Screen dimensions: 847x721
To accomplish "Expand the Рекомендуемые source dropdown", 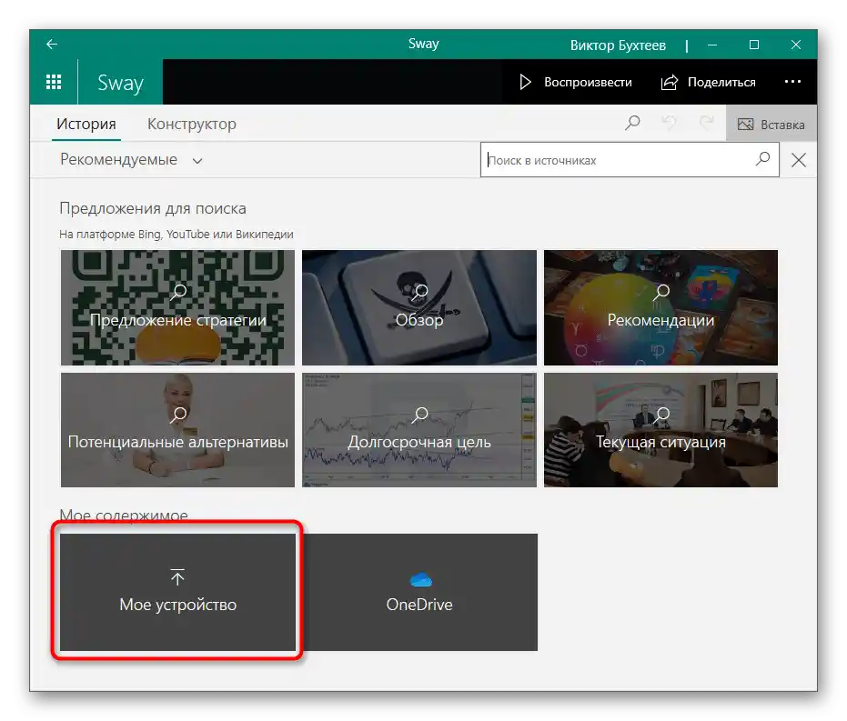I will 131,160.
